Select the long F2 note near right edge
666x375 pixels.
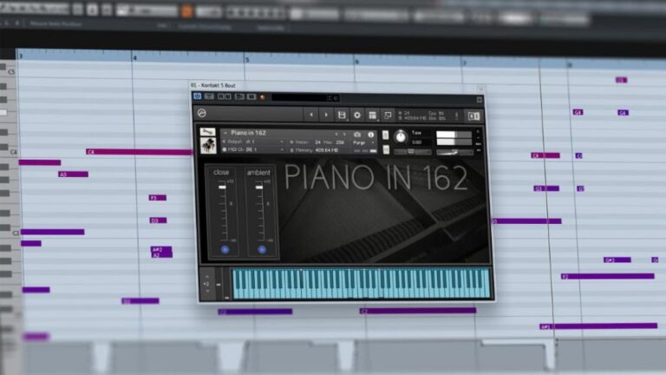tap(607, 276)
